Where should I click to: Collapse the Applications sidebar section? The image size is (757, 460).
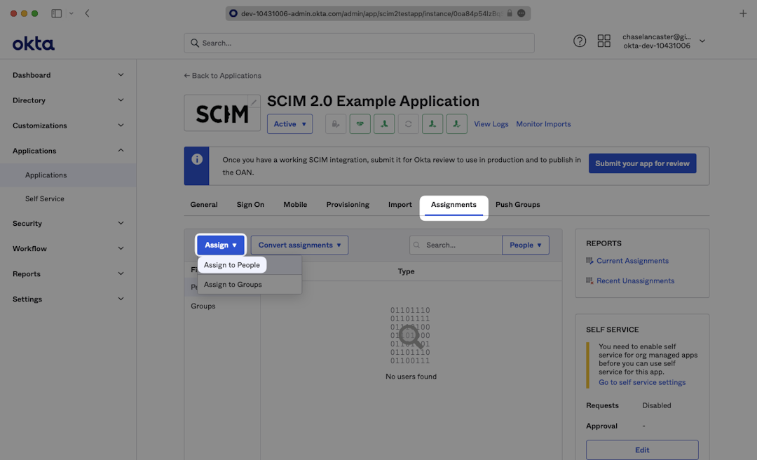tap(68, 151)
